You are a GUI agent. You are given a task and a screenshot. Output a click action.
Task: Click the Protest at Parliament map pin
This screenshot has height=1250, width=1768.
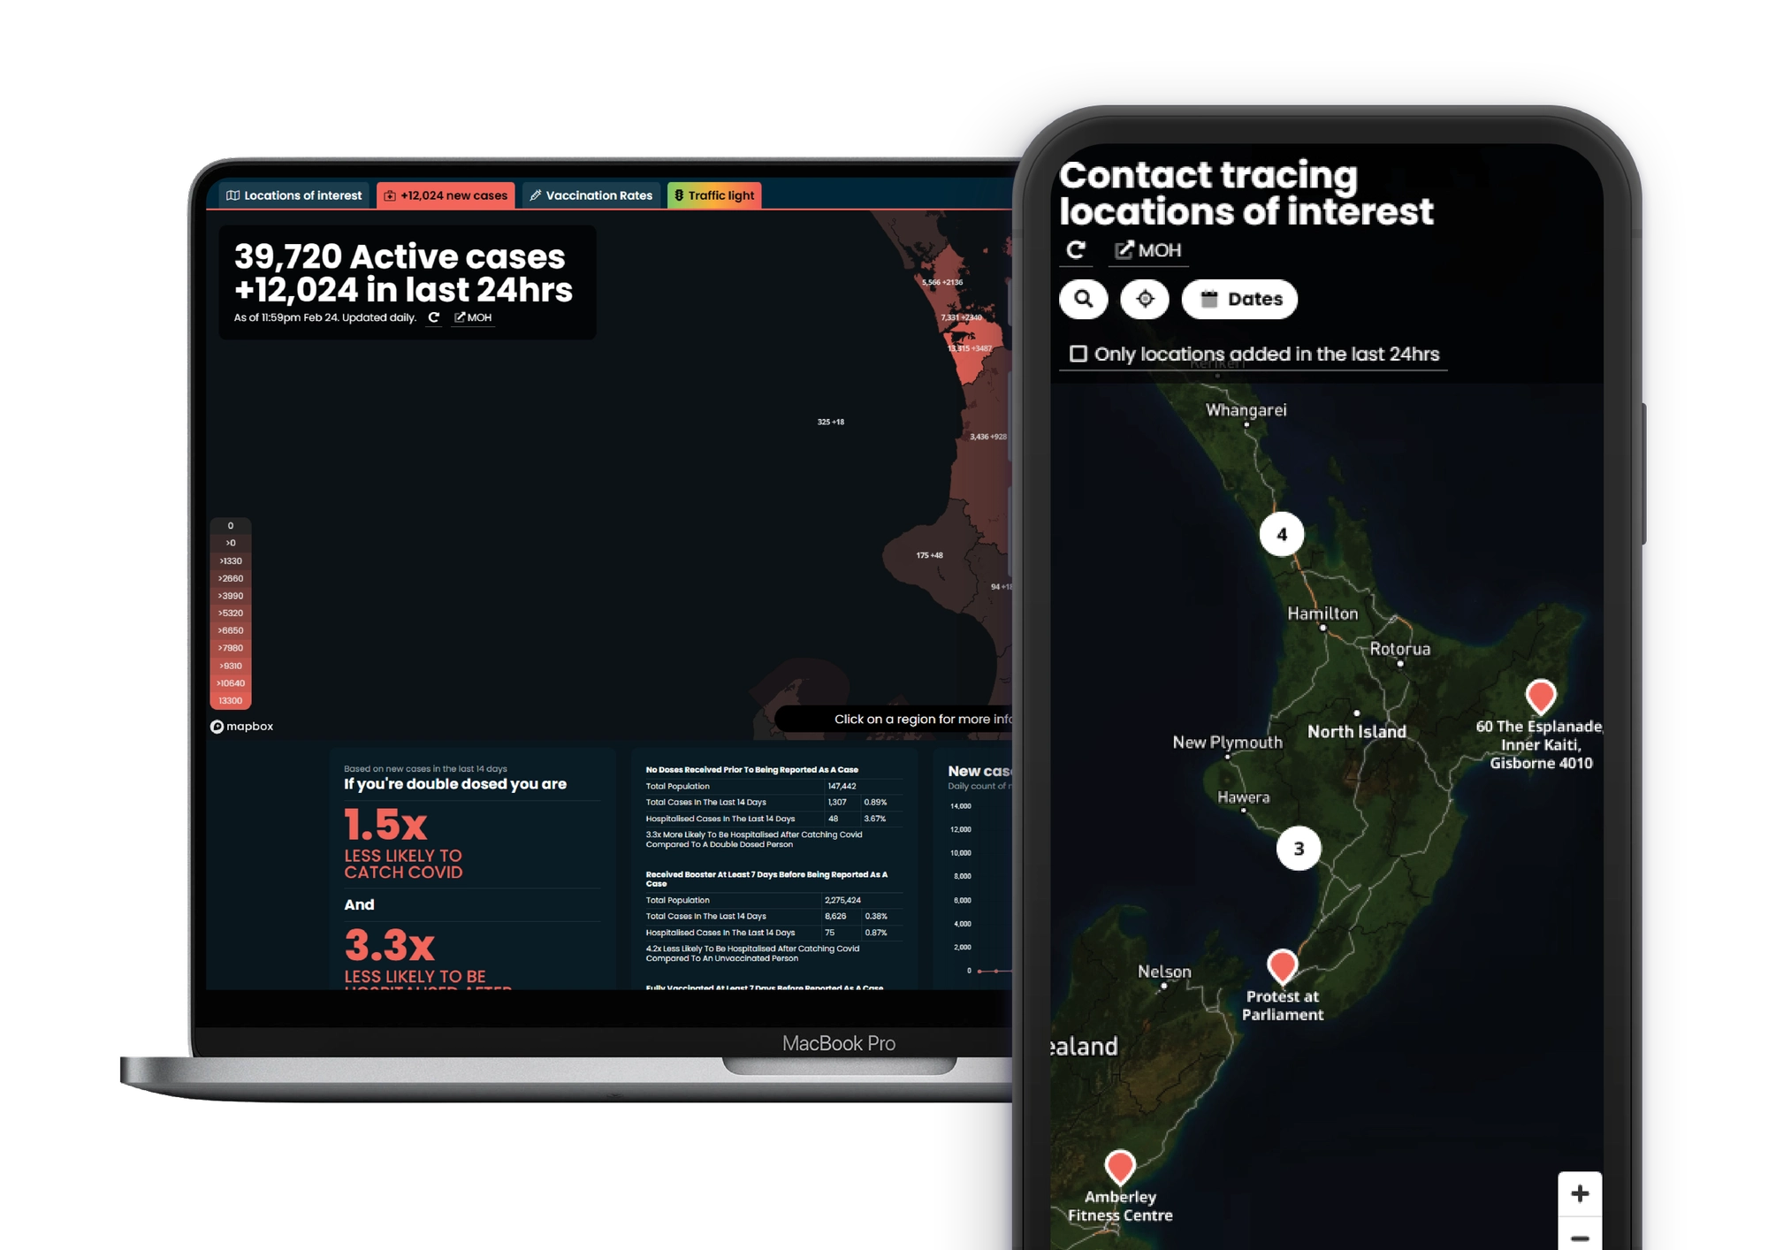point(1282,965)
